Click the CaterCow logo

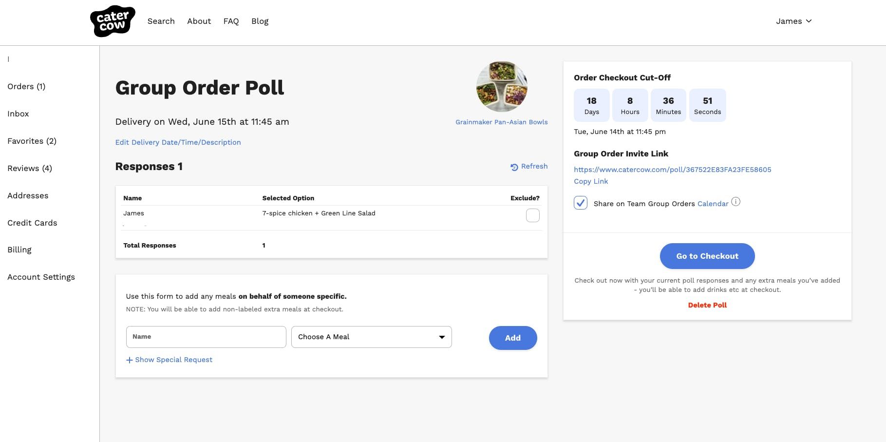(x=113, y=21)
